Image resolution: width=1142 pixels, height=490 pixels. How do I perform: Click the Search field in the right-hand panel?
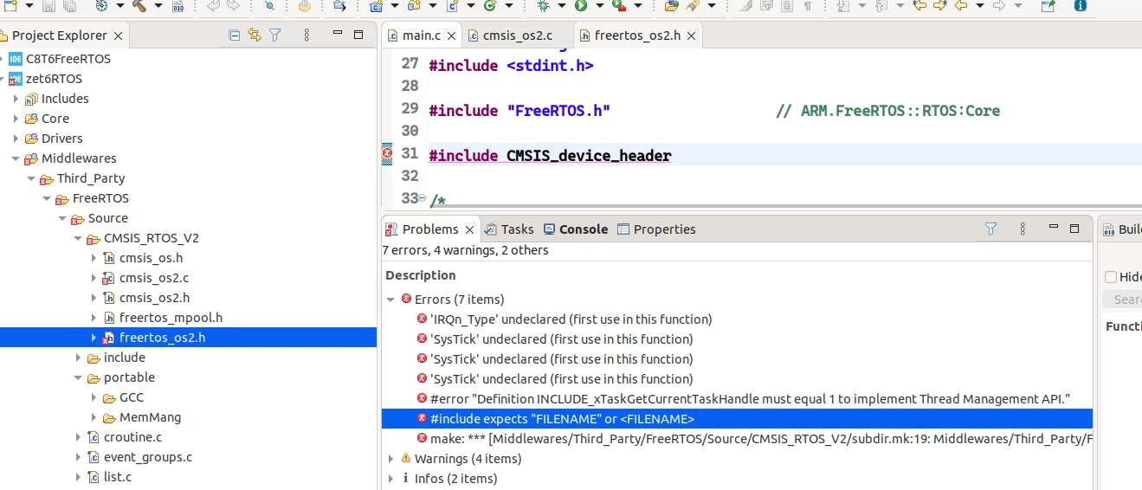(x=1122, y=300)
